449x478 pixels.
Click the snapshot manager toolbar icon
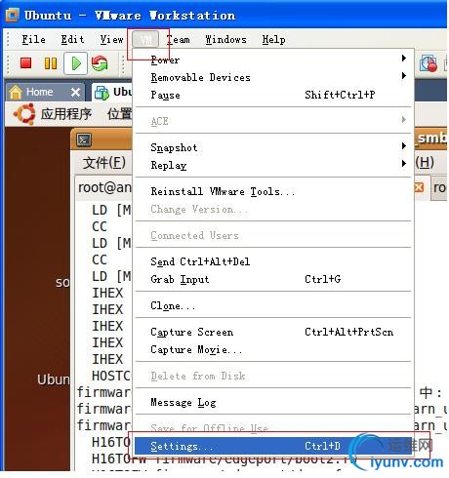point(428,63)
